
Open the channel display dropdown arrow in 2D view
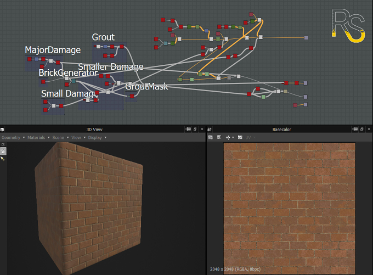pyautogui.click(x=233, y=138)
